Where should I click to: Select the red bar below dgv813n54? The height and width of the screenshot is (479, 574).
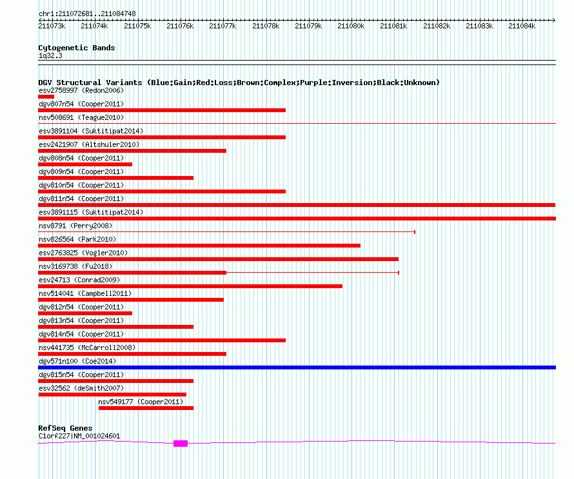tap(115, 327)
